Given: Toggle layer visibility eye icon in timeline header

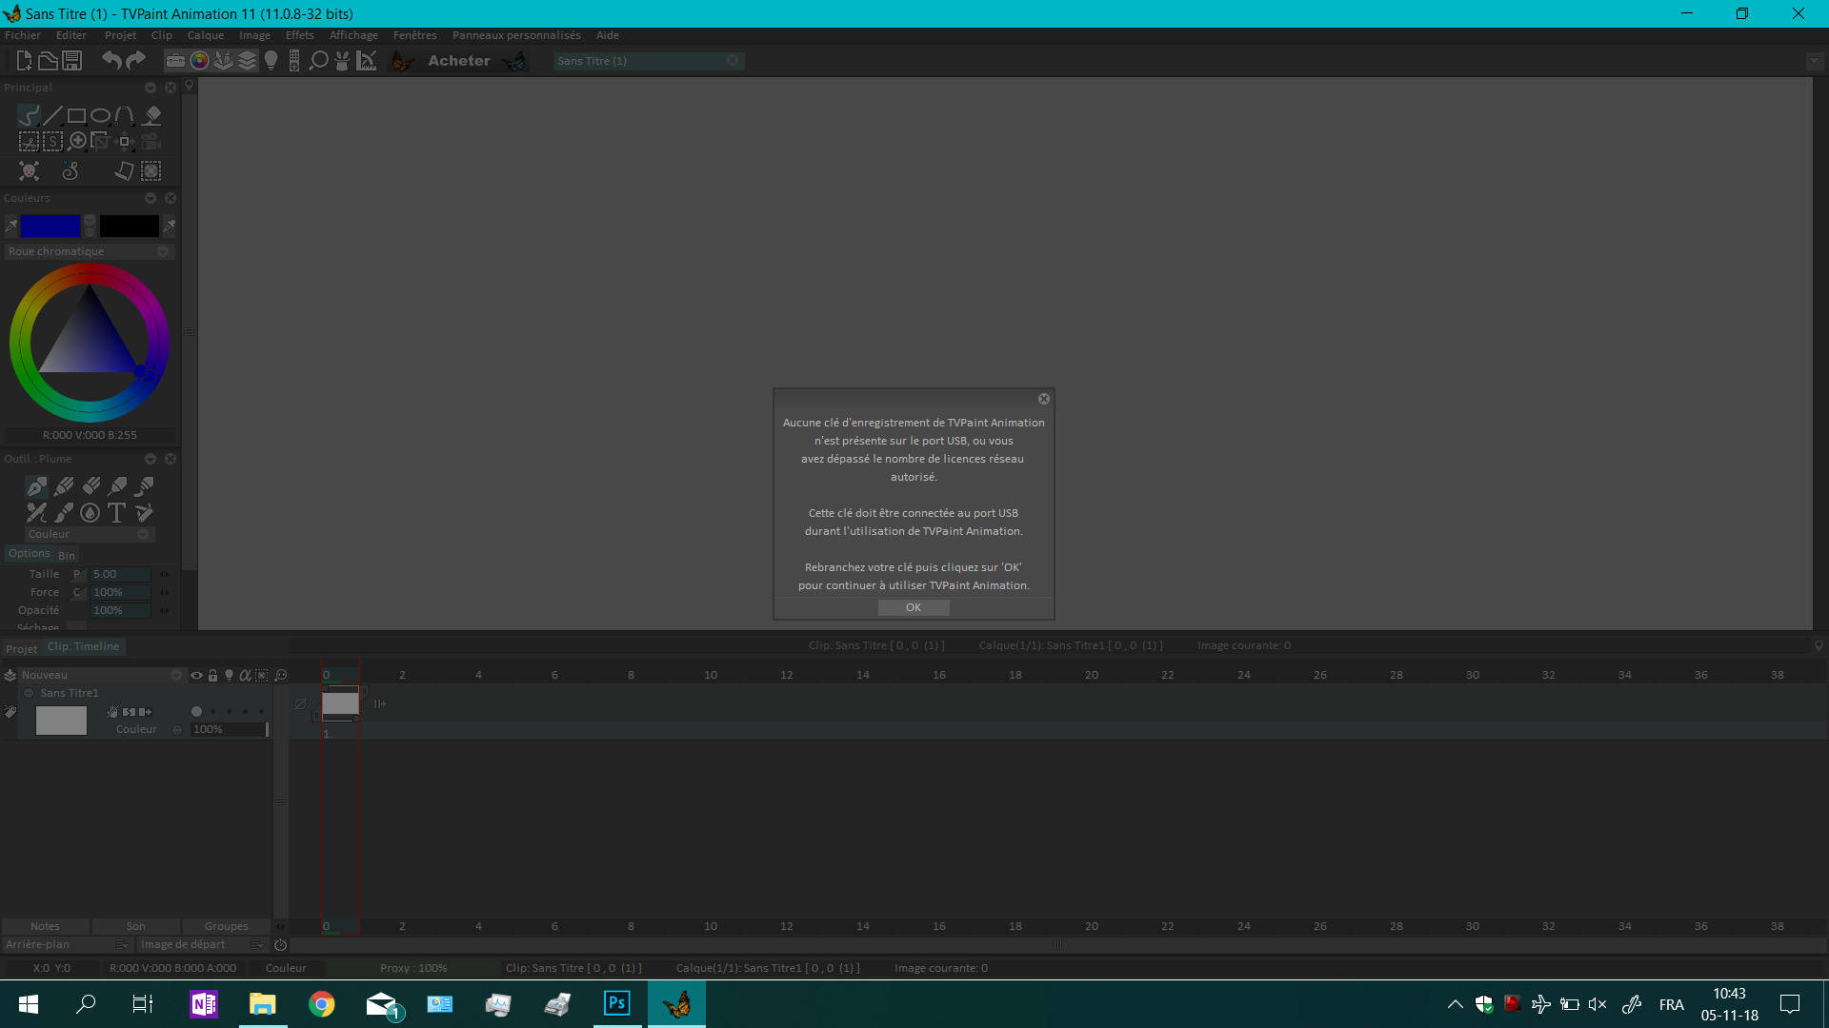Looking at the screenshot, I should pos(196,675).
